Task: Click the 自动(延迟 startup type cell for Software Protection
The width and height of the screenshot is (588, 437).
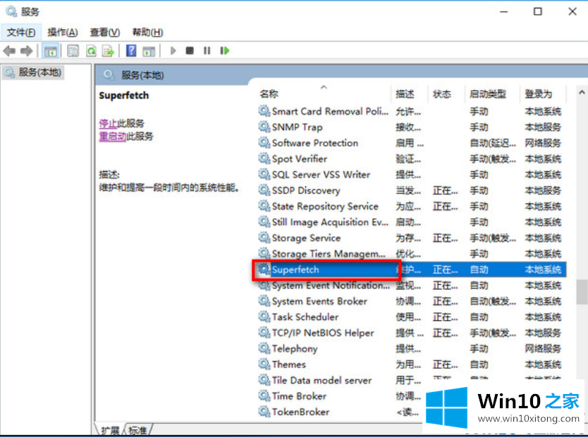Action: 493,143
